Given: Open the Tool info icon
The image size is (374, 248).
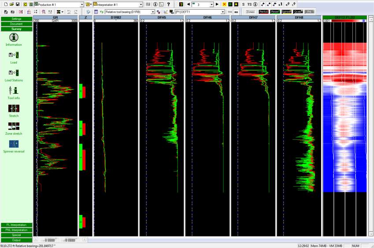Looking at the screenshot, I should (x=14, y=90).
